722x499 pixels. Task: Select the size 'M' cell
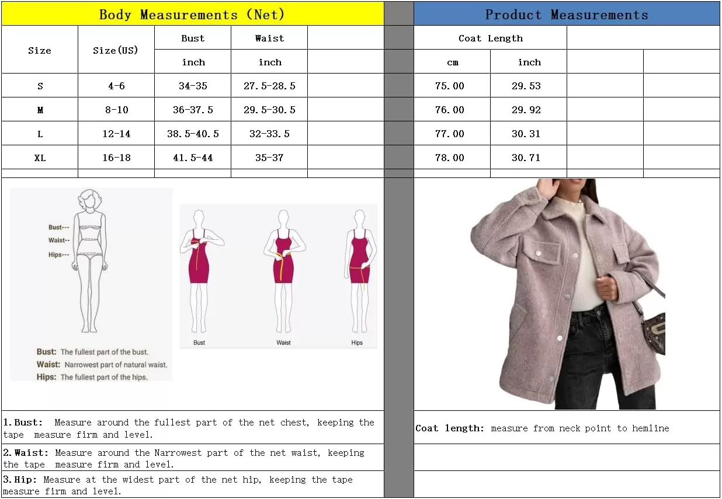click(x=40, y=110)
